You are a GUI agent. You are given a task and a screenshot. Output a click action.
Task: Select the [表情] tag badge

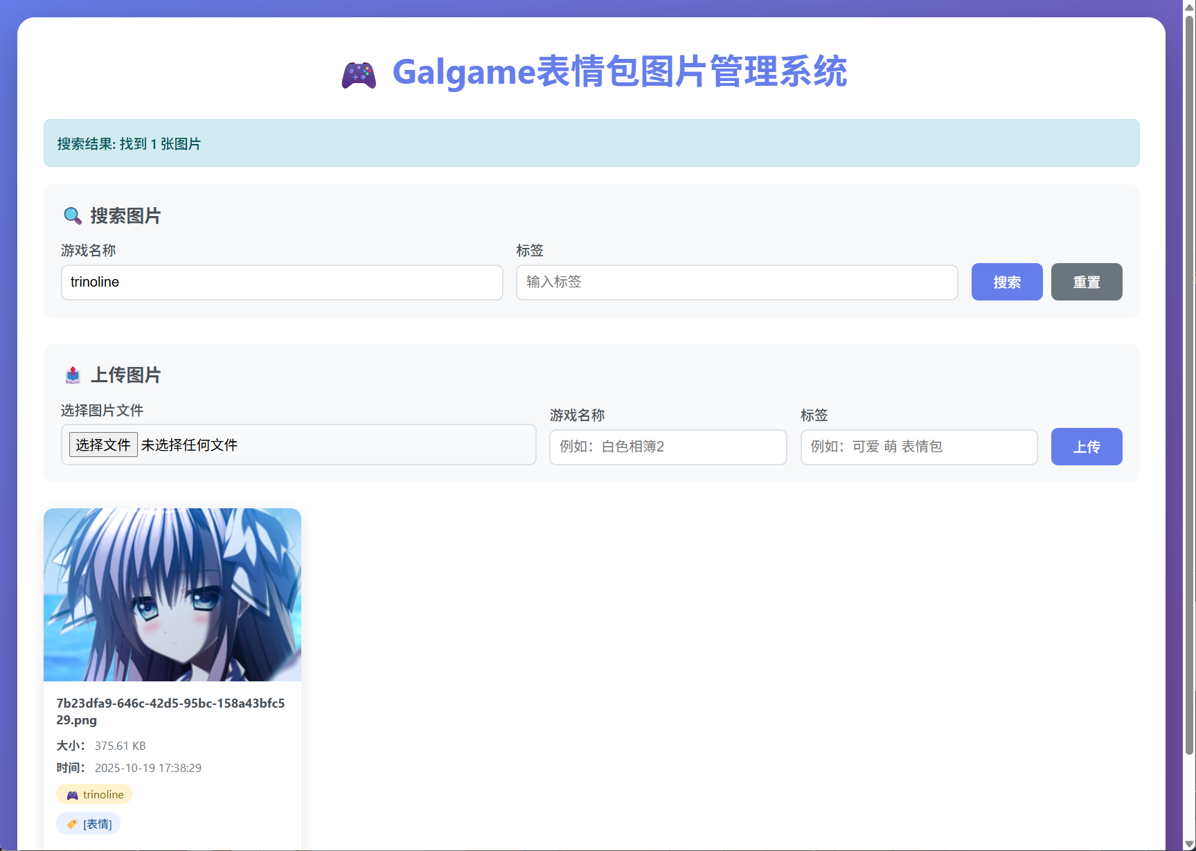click(89, 824)
